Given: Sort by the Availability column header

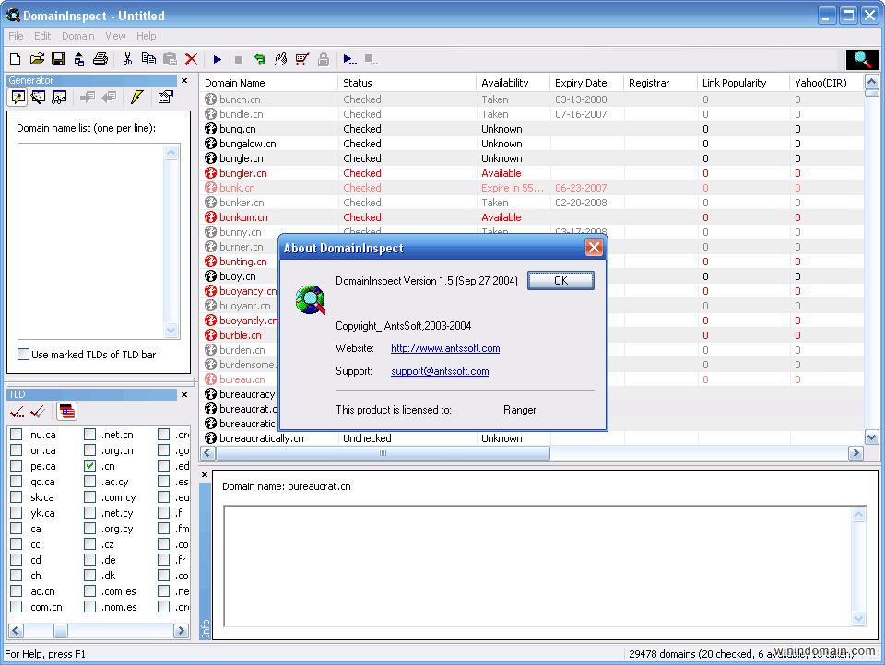Looking at the screenshot, I should (x=513, y=83).
